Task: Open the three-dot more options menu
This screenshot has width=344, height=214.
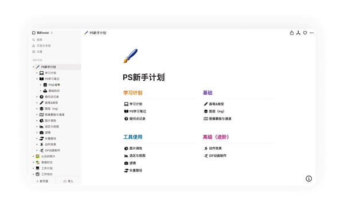Action: [311, 33]
